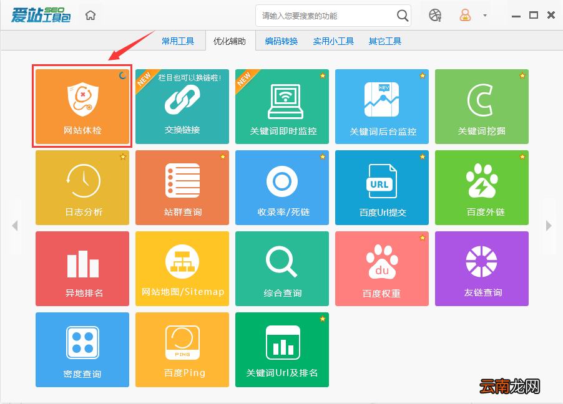Open 收录率/死链 checker
The width and height of the screenshot is (563, 404).
tap(282, 188)
